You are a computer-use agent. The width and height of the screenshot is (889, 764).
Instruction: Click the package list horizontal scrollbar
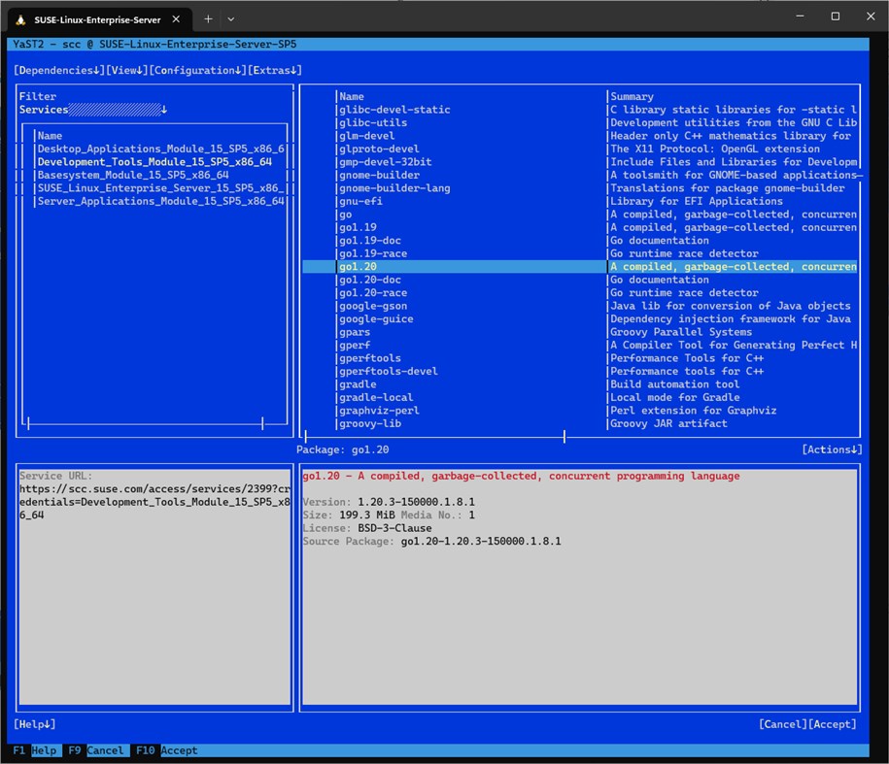point(434,437)
